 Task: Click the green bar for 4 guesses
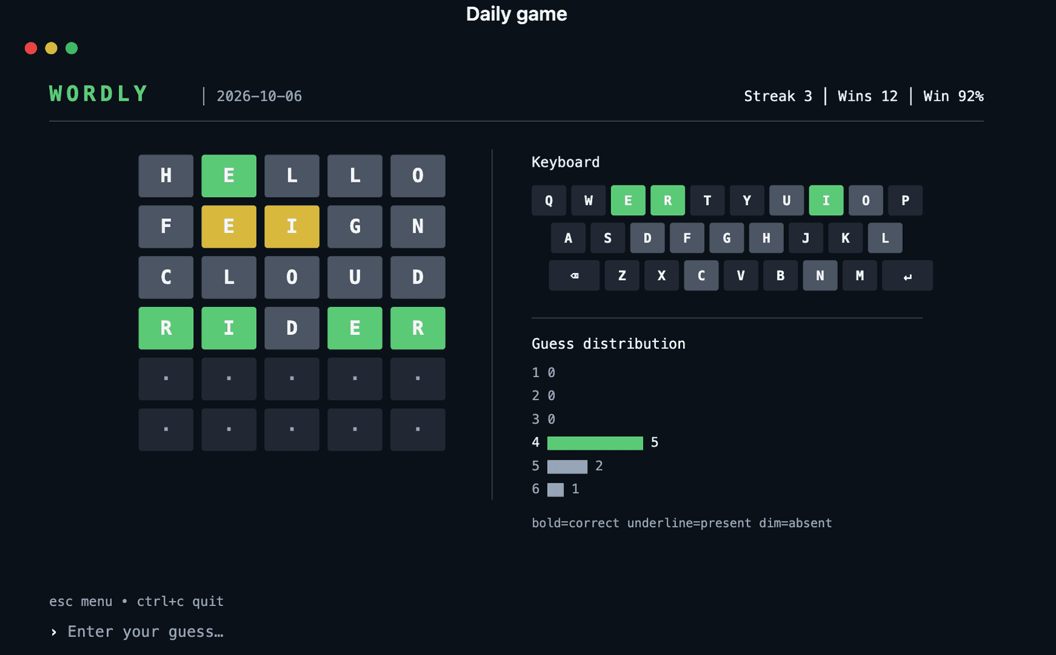[x=595, y=443]
